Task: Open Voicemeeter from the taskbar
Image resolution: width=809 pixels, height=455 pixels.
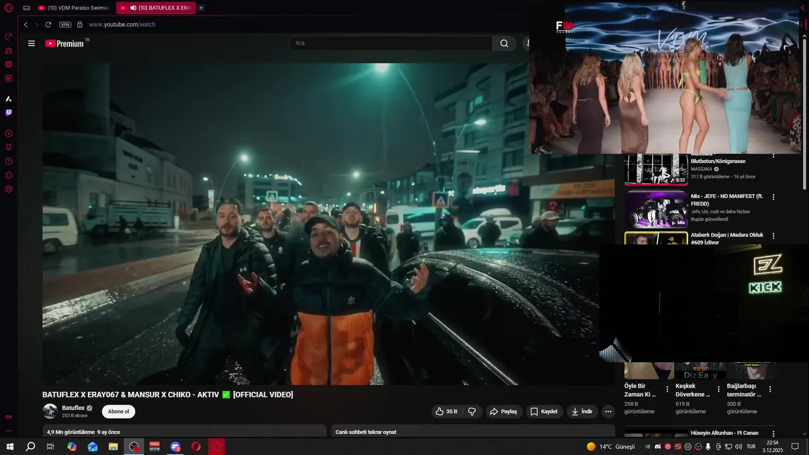Action: pyautogui.click(x=154, y=447)
